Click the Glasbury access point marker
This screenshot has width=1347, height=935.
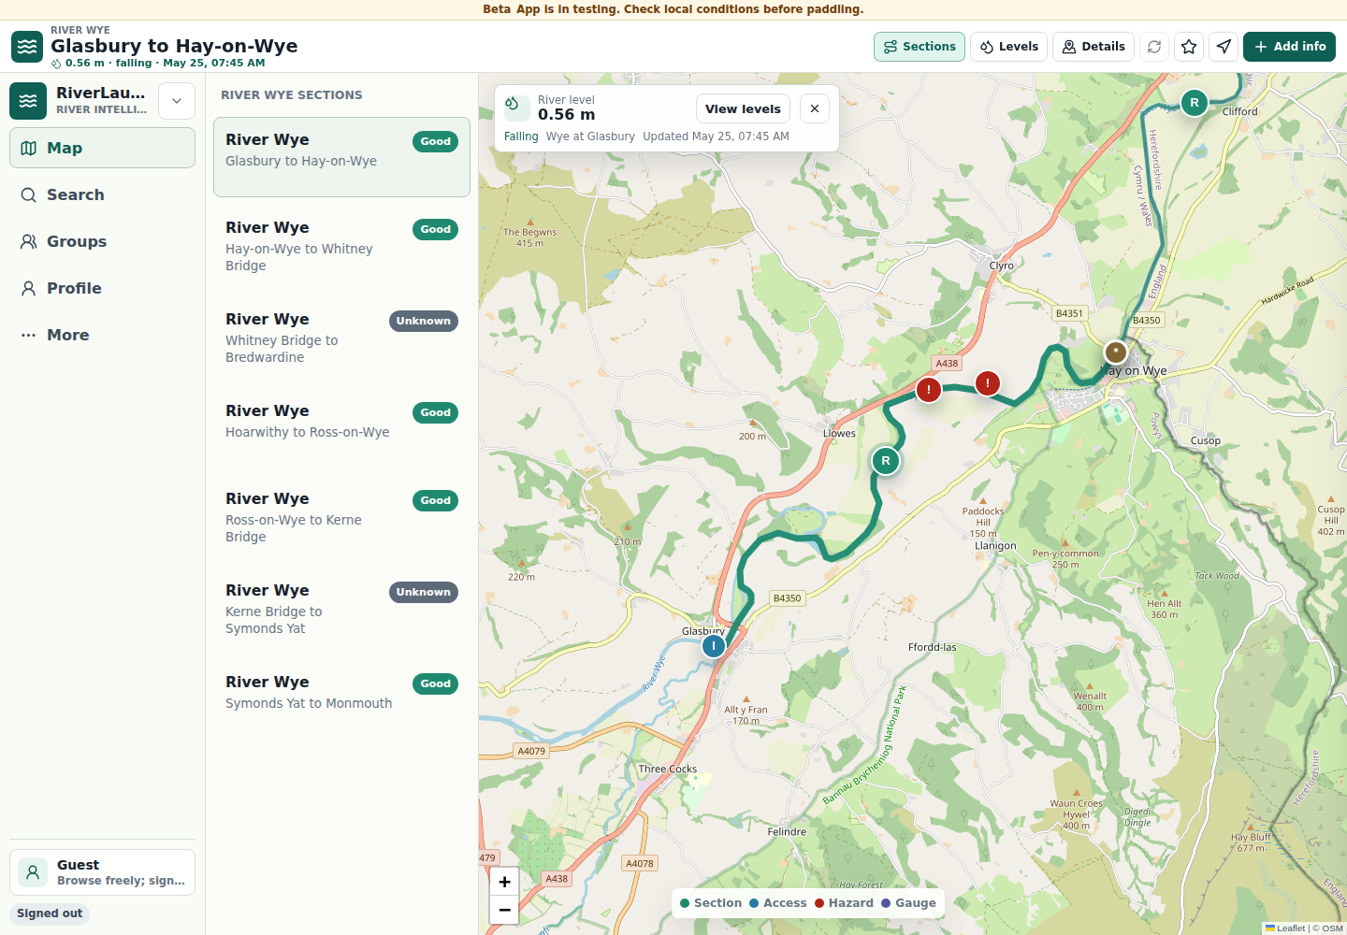click(714, 645)
